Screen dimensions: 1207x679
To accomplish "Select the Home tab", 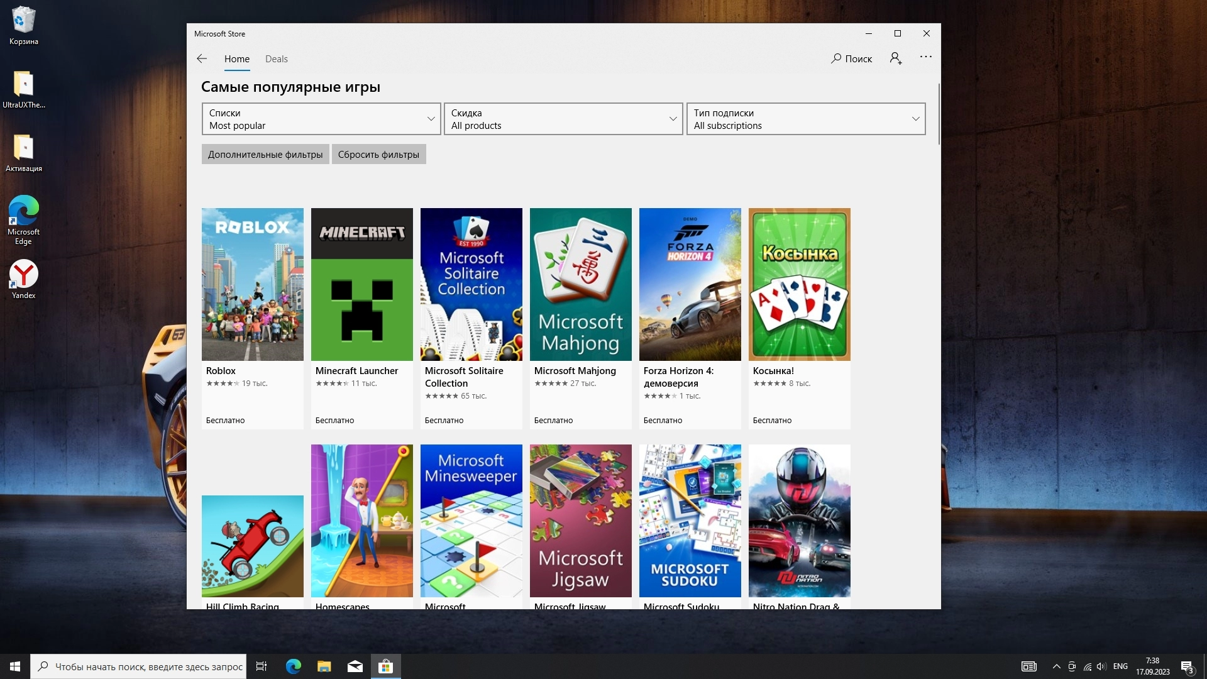I will [x=237, y=59].
